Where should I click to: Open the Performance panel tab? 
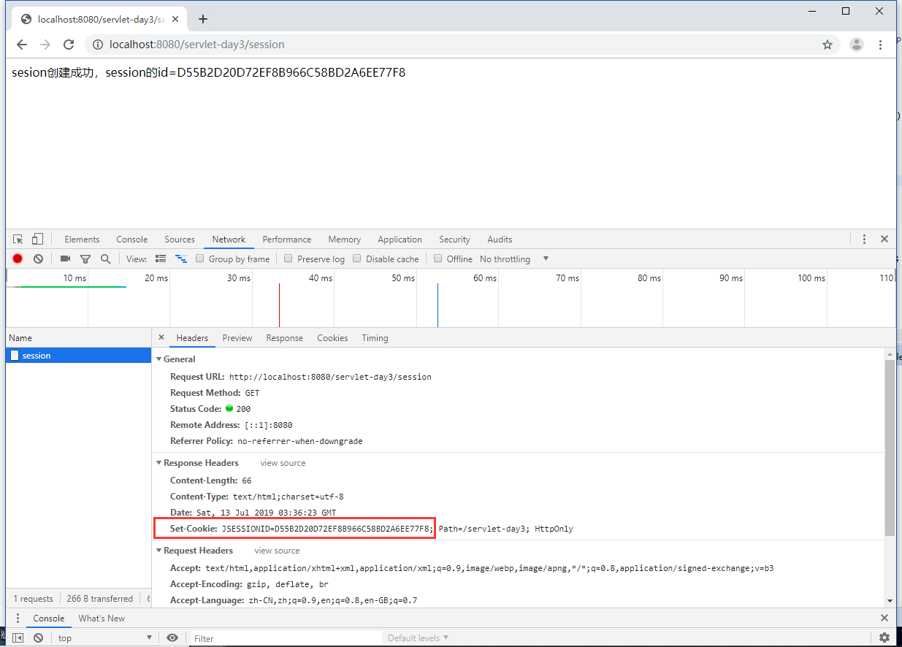tap(287, 239)
